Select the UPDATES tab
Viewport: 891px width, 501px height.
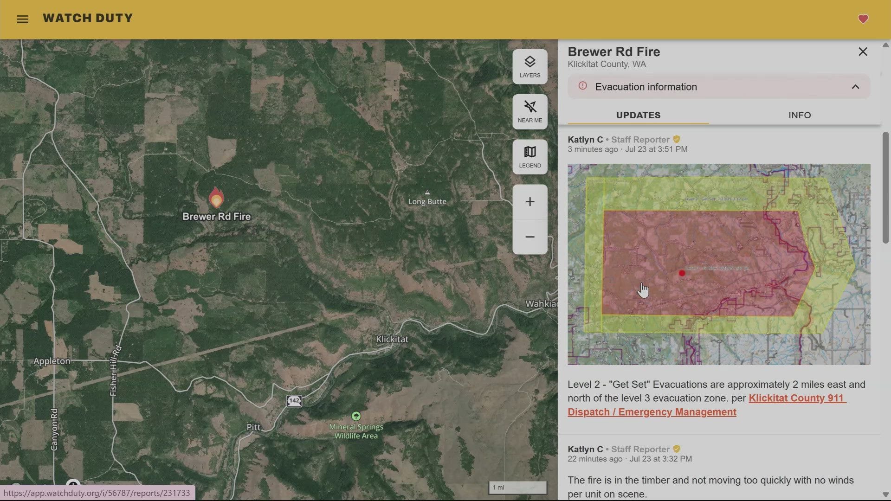[x=638, y=115]
